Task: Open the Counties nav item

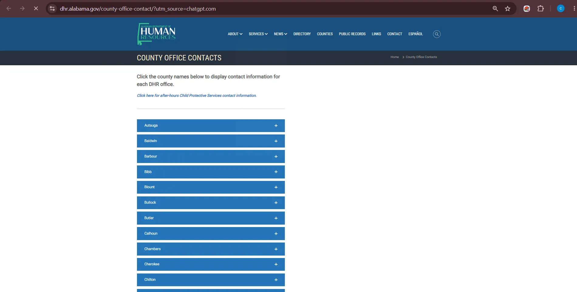Action: [x=325, y=34]
